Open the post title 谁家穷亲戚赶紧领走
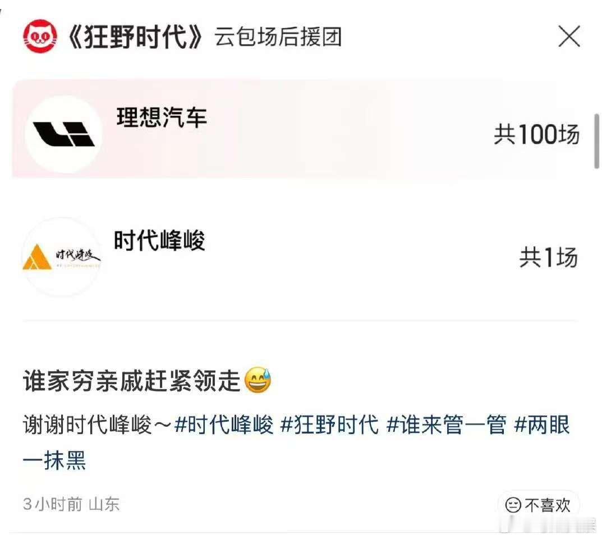The width and height of the screenshot is (602, 539). (x=132, y=381)
